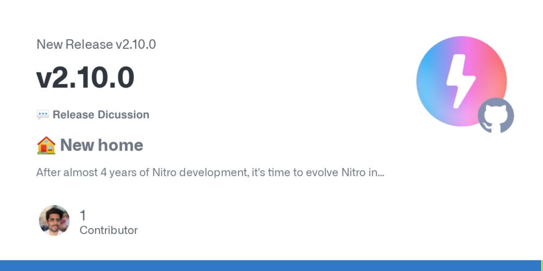This screenshot has width=543, height=271.
Task: Click the Nitro lightning bolt logo
Action: [x=461, y=81]
